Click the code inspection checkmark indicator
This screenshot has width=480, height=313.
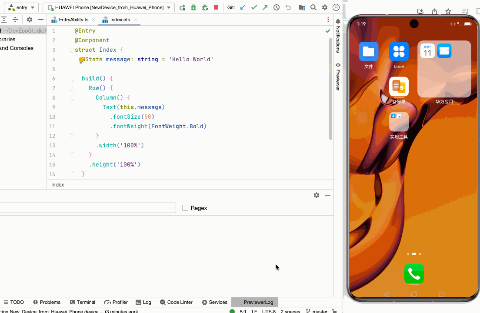pyautogui.click(x=327, y=31)
